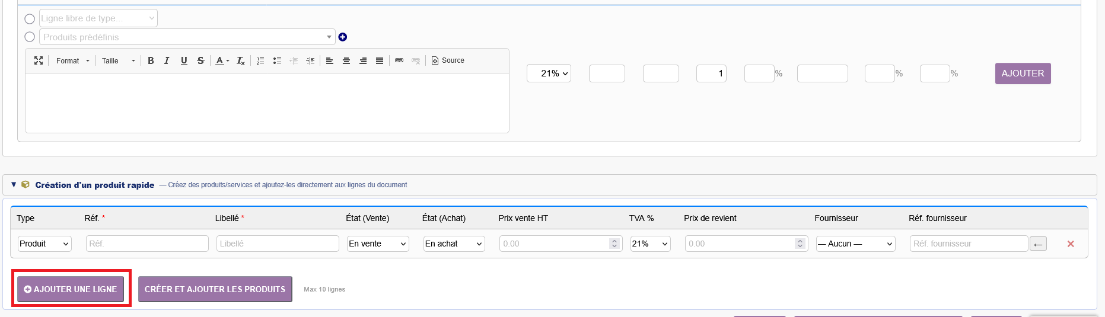Open text color picker in editor
This screenshot has width=1105, height=317.
pyautogui.click(x=222, y=60)
